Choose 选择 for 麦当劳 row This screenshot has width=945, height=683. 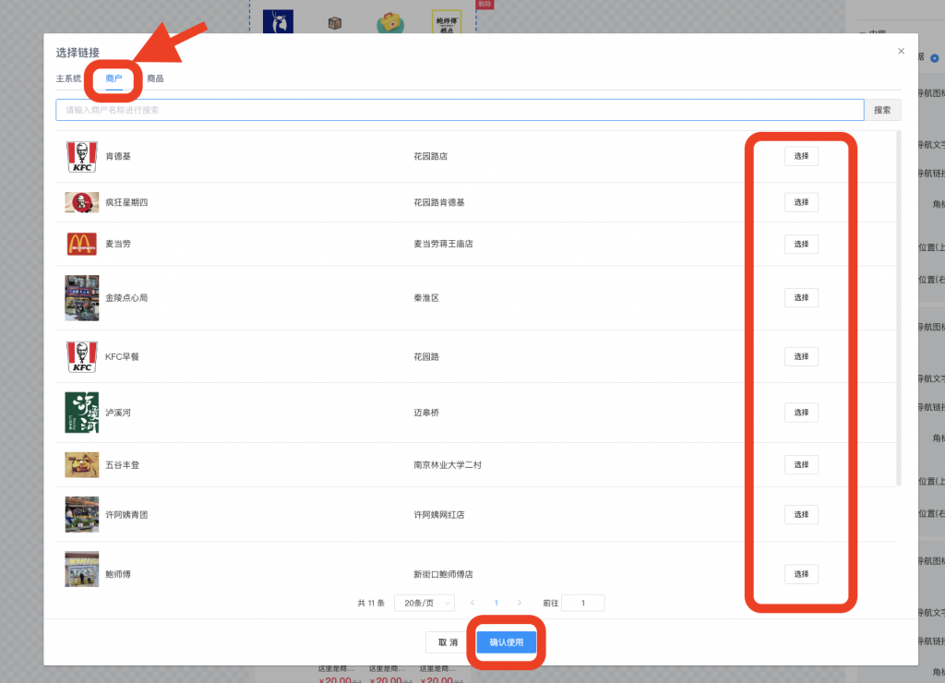click(801, 244)
